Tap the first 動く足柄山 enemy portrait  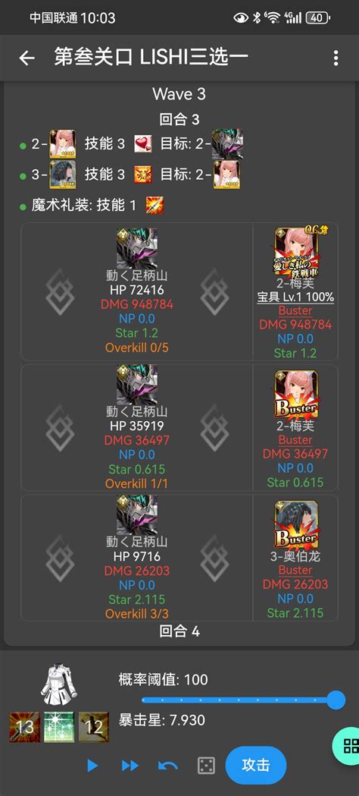click(137, 247)
